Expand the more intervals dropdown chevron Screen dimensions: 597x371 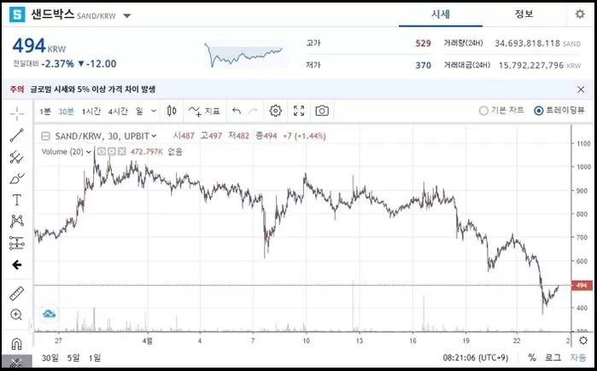(154, 111)
